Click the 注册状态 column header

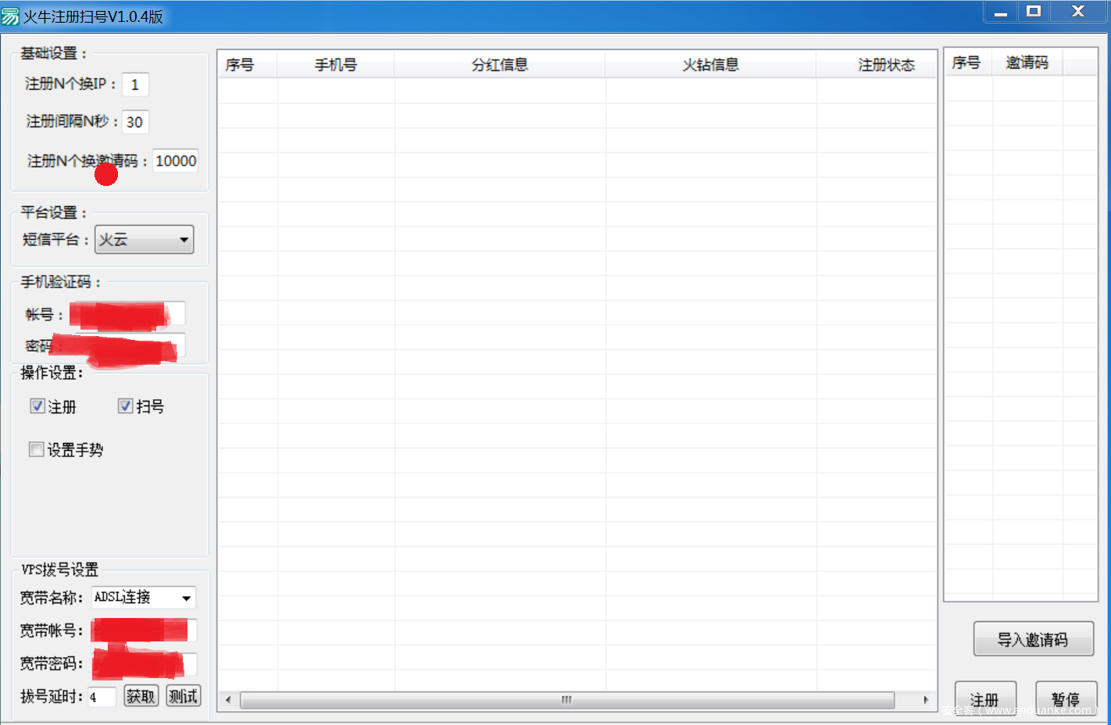tap(885, 65)
